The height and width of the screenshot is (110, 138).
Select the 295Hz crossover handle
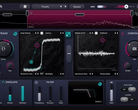(27, 13)
